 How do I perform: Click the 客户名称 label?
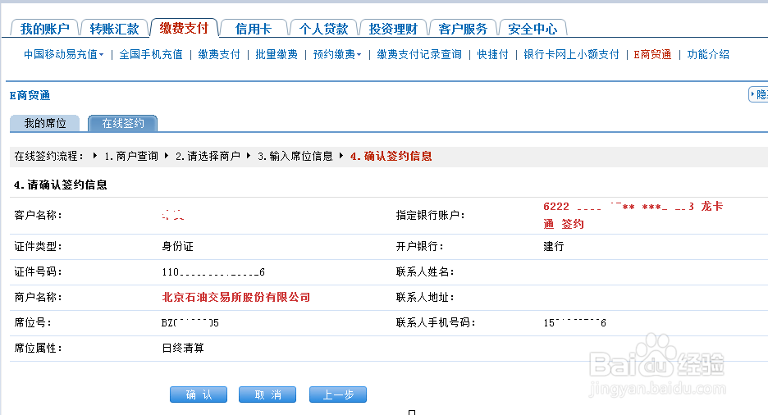click(39, 215)
